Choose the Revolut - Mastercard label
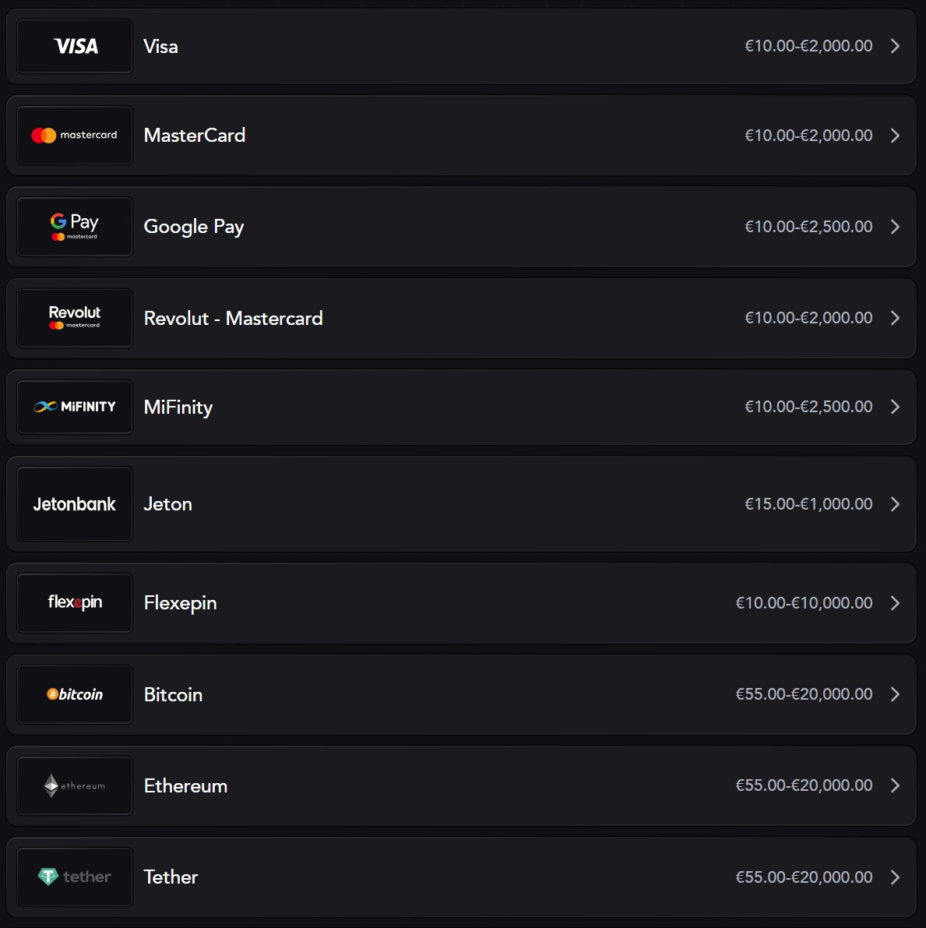 click(233, 318)
